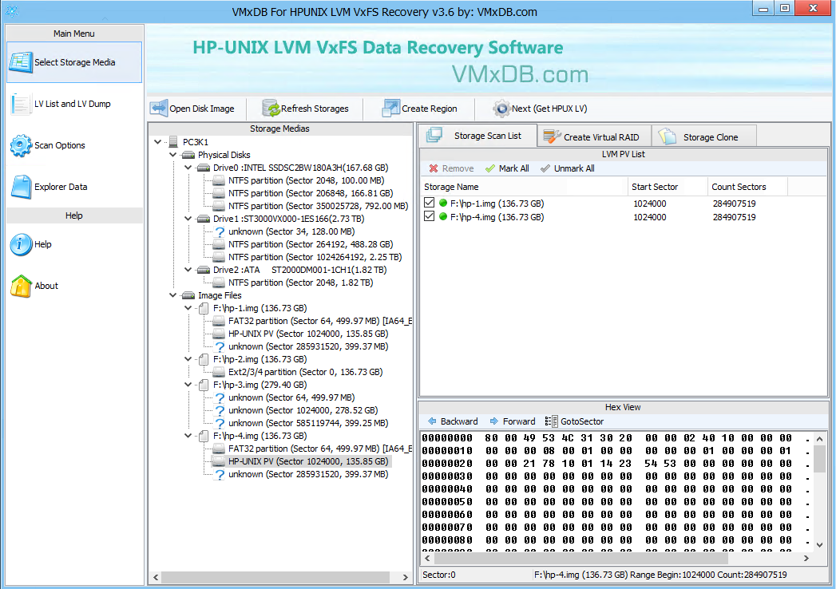Select unknown Sector 585119744 under hp-3.img

click(308, 423)
